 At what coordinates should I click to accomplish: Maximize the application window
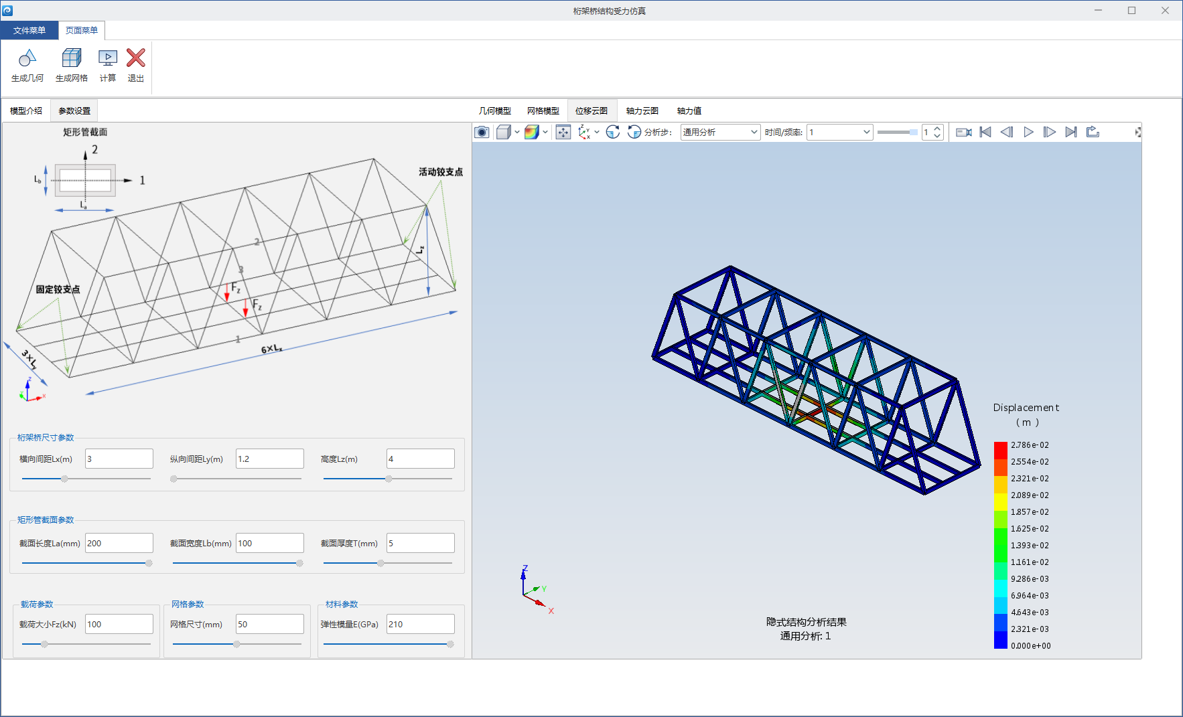tap(1131, 10)
